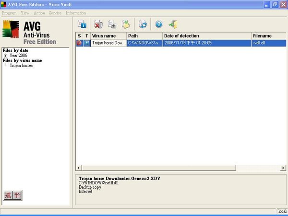Click the restore file toolbar icon

coord(126,24)
